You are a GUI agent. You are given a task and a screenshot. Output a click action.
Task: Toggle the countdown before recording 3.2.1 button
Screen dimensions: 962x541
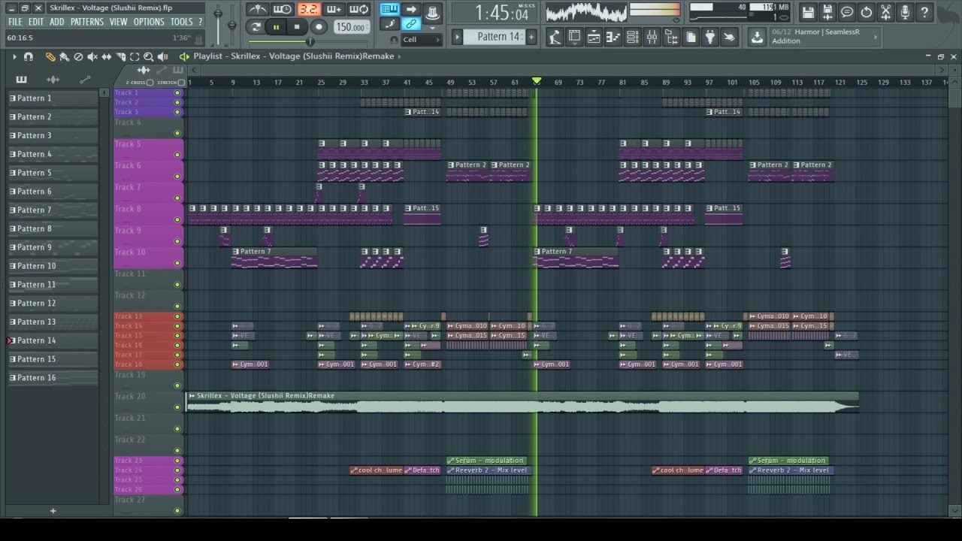pyautogui.click(x=308, y=10)
